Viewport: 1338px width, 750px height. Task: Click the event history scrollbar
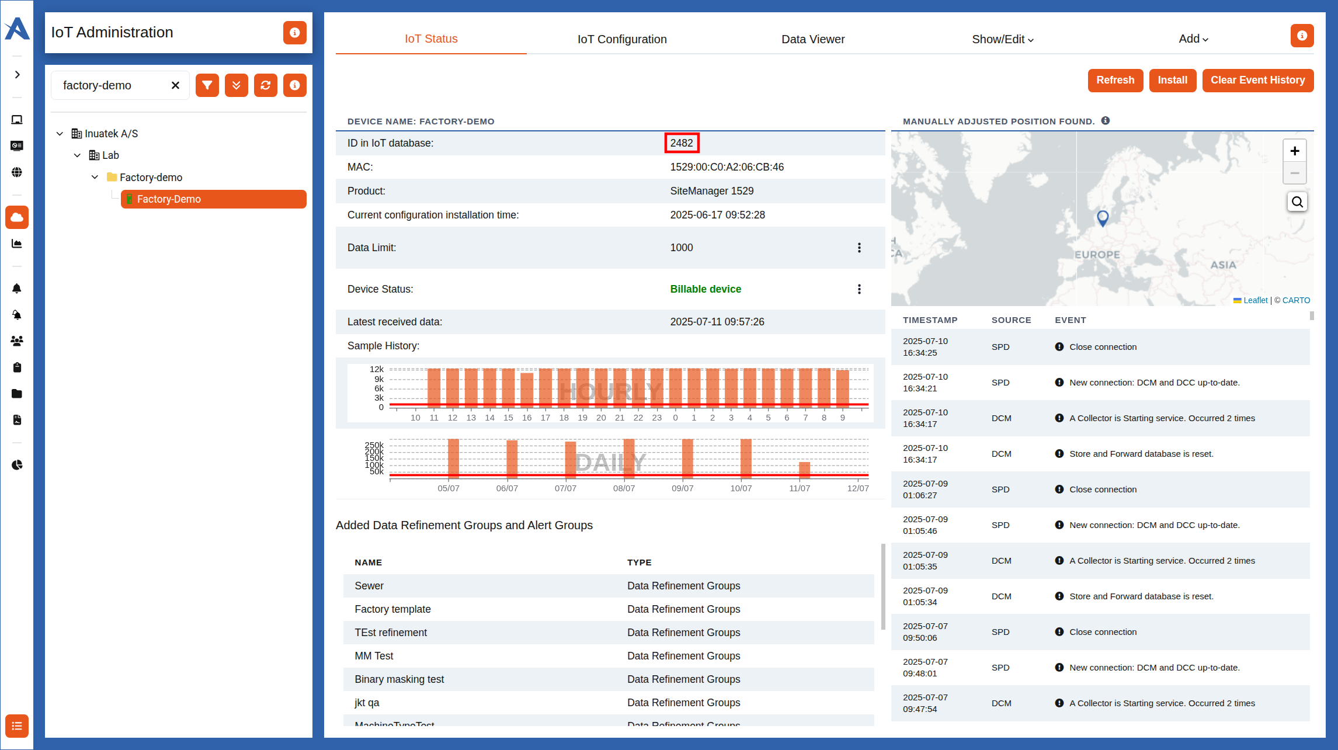pos(1312,316)
